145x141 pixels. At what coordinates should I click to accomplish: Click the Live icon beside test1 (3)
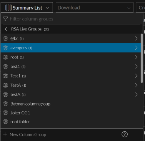(x=5, y=67)
